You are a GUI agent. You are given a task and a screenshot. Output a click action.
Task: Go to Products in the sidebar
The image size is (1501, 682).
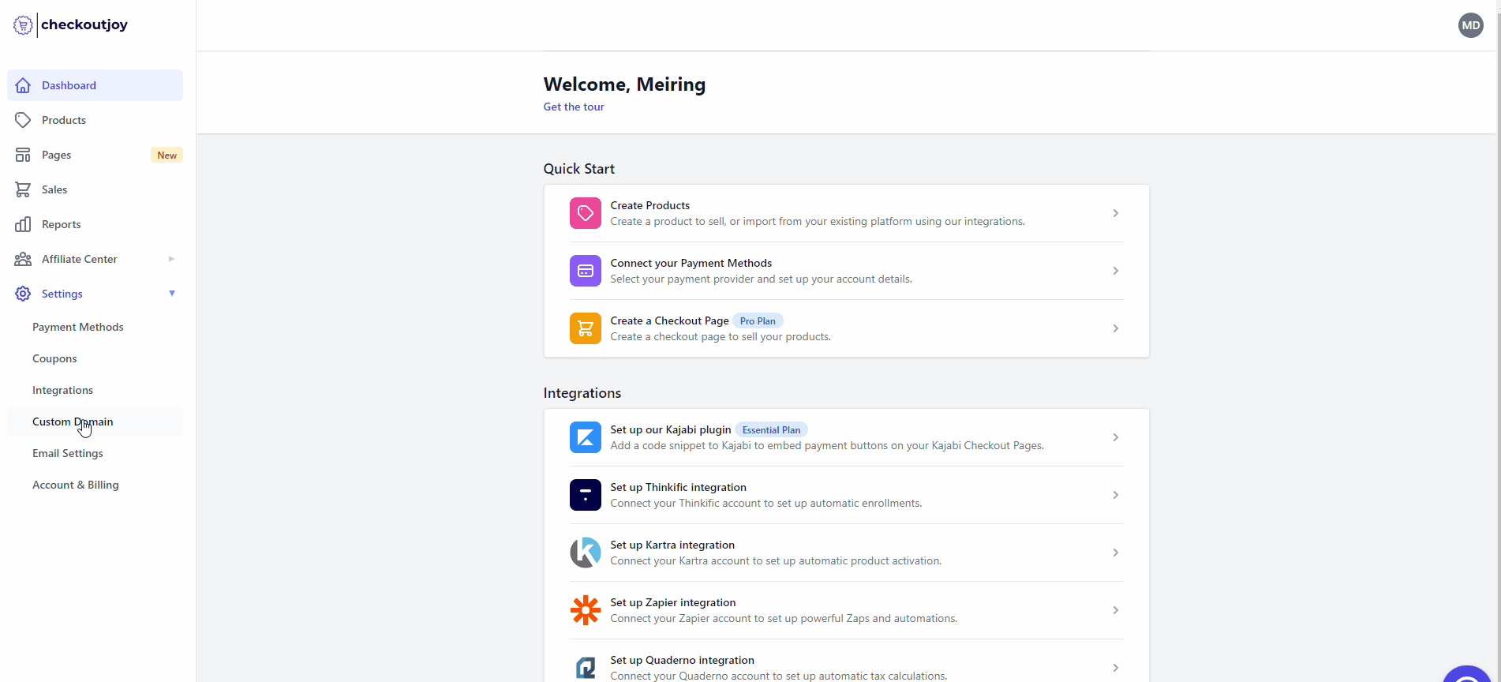(64, 120)
